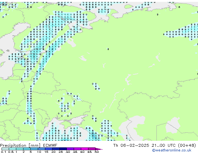
Task: Click the '21..00 UTC' time text
Action: point(164,146)
